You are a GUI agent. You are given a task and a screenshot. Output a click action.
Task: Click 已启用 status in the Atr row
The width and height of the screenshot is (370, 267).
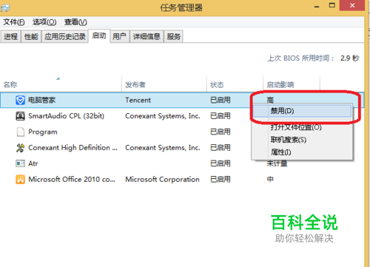click(221, 163)
